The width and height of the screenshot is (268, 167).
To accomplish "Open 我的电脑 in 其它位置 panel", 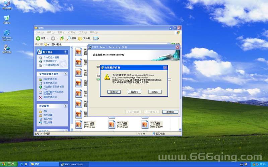I will tap(48, 119).
